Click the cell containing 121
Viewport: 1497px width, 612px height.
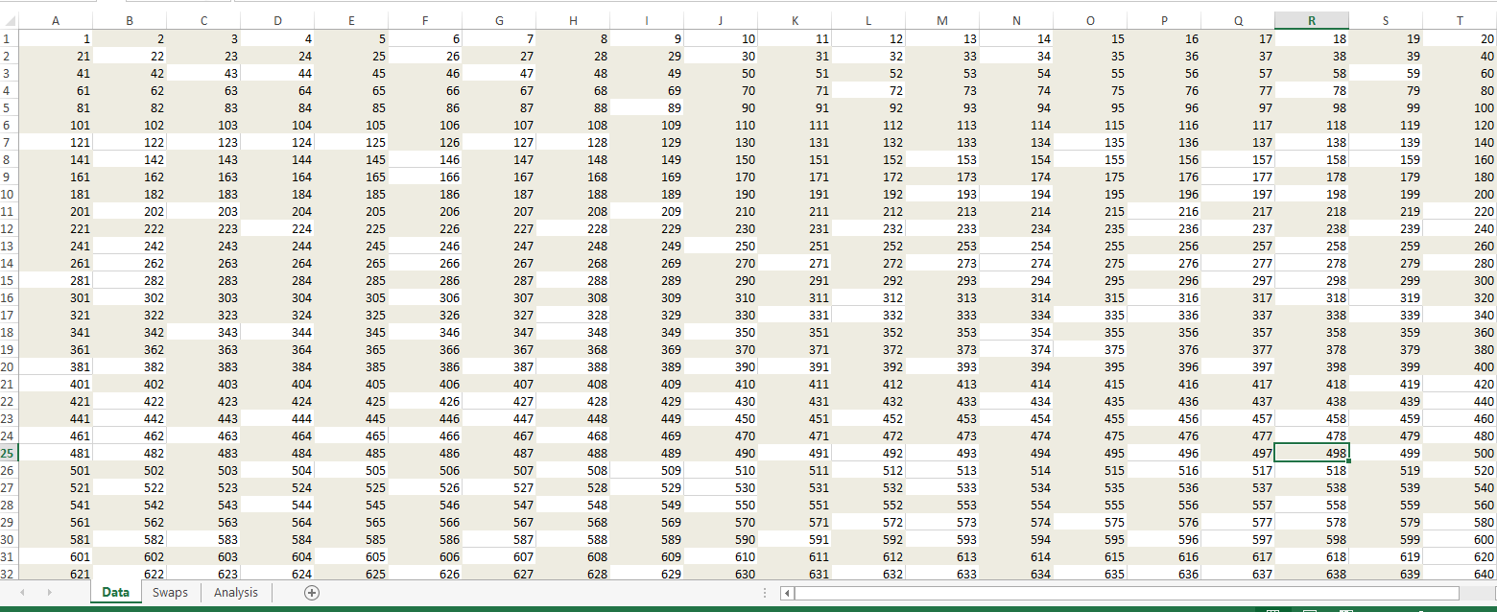click(x=55, y=142)
